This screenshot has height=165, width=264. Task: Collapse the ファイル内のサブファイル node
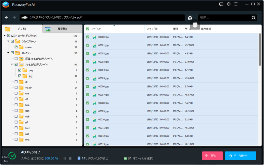pos(12,64)
